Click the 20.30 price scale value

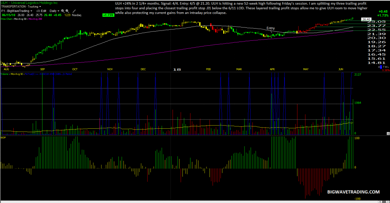tap(377, 38)
